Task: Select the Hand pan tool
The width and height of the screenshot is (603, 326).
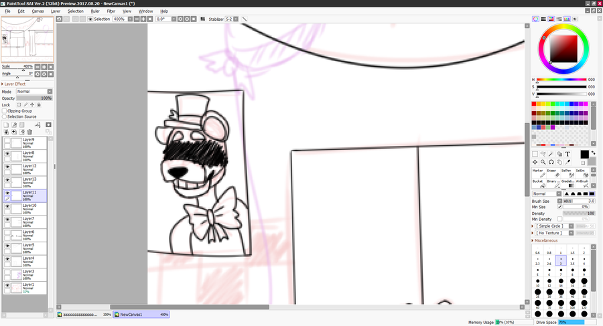Action: (x=559, y=162)
